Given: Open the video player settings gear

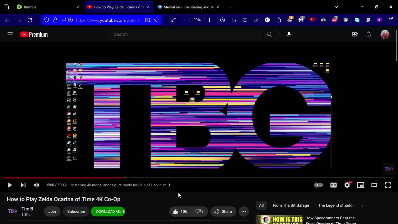Looking at the screenshot, I should (347, 185).
